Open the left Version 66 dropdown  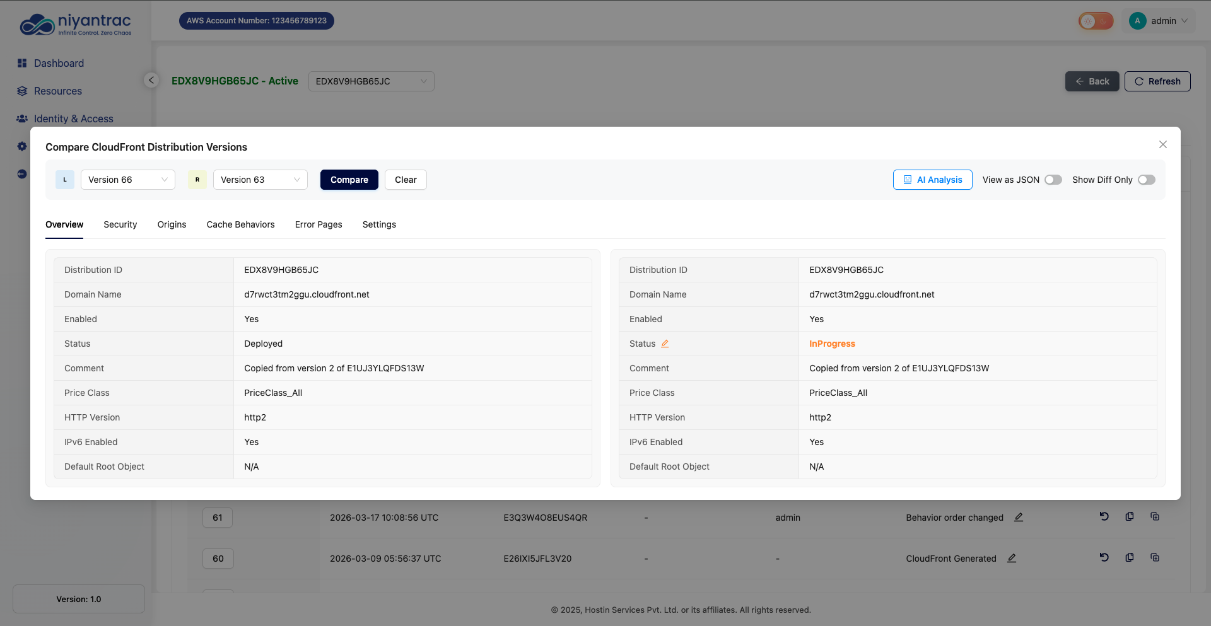pyautogui.click(x=128, y=180)
